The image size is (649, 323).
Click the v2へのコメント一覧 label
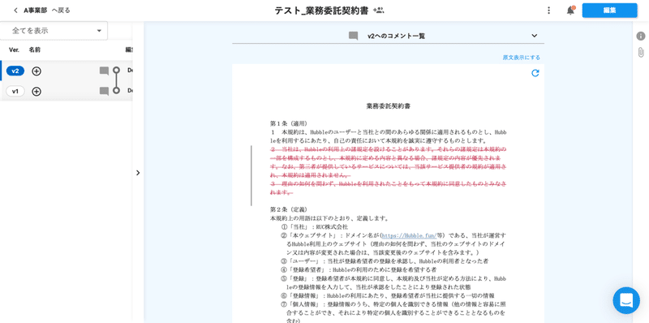396,36
